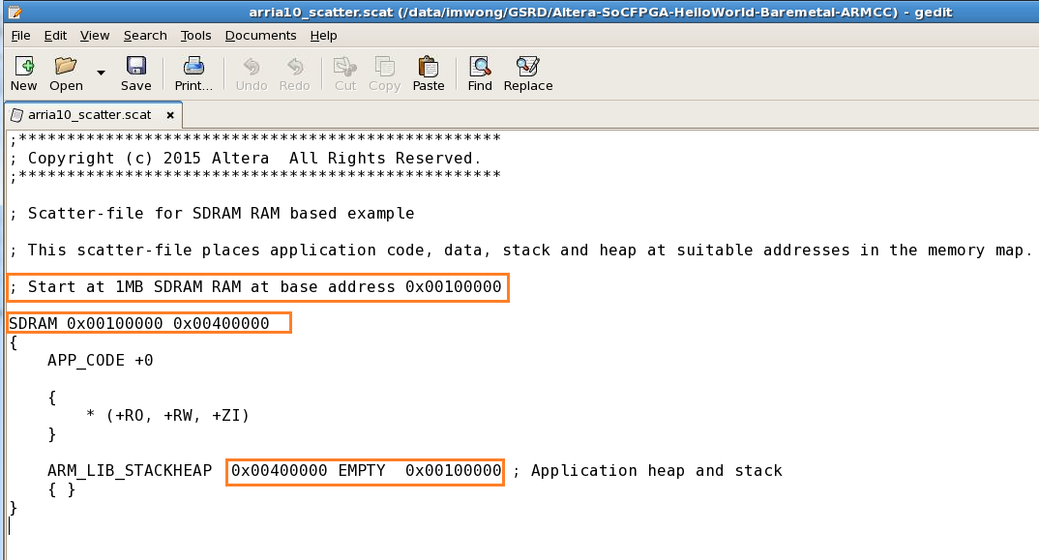This screenshot has height=560, width=1039.
Task: Click the 'Start at 1MB SDRAM RAM' comment line
Action: coord(255,287)
